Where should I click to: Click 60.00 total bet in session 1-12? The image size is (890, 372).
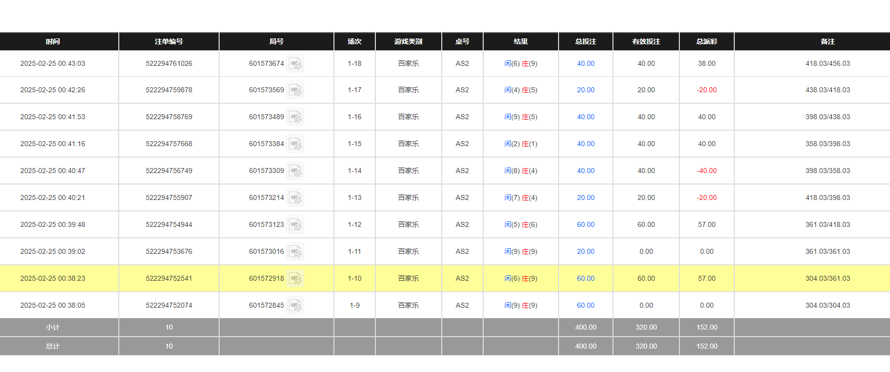[x=586, y=225]
